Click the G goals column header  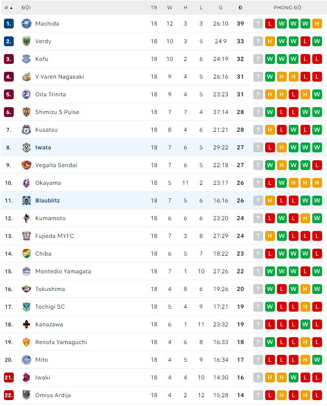pos(221,8)
